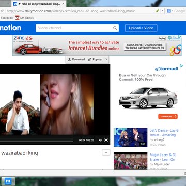Click the silver car image in Carmudi ad
Screen dimensions: 186x186
[x=148, y=98]
